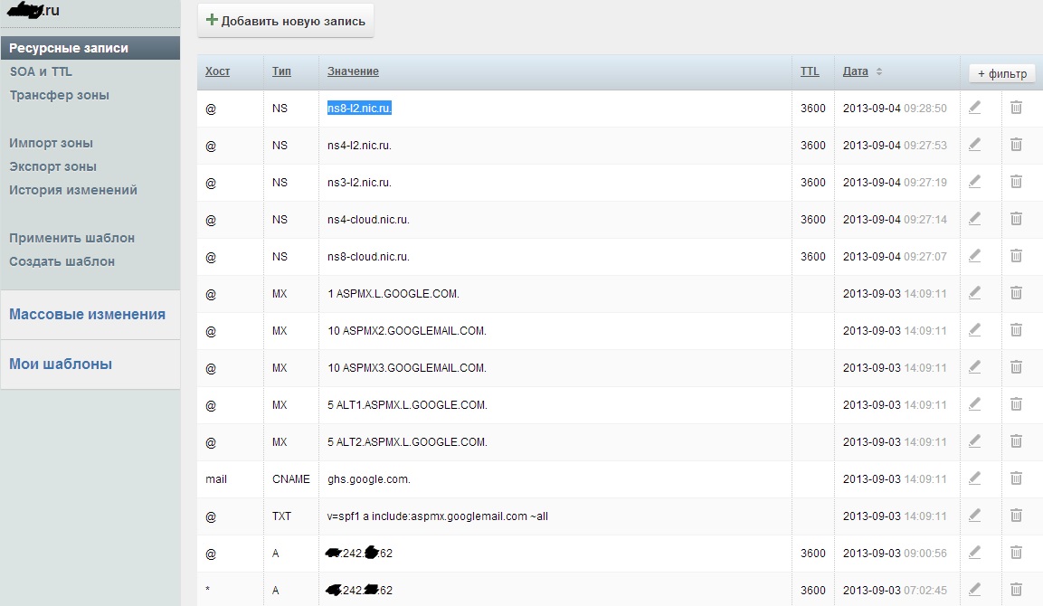Screen dimensions: 1043x606
Task: Edit the 5 ALT2.ASPMX.L.GOOGLE.COM. record
Action: 974,441
